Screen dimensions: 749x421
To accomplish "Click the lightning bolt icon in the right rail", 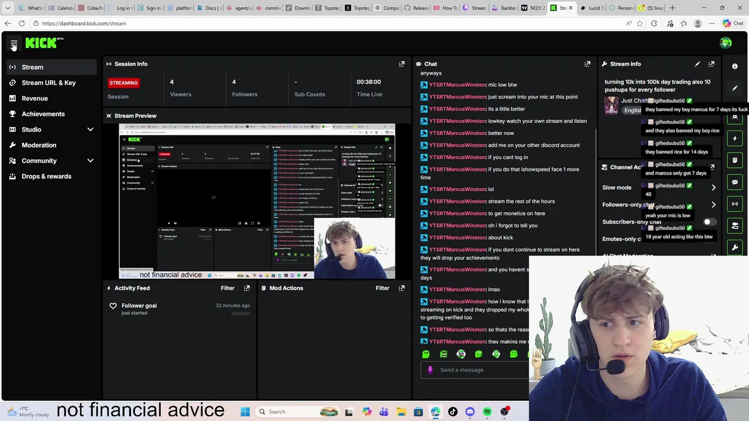I will tap(735, 139).
